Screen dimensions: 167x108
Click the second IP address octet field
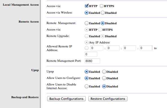click(x=113, y=48)
